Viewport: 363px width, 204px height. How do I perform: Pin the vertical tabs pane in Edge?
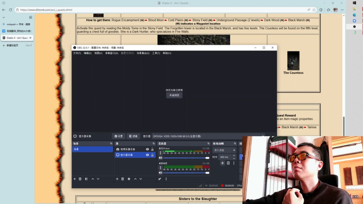(30, 17)
